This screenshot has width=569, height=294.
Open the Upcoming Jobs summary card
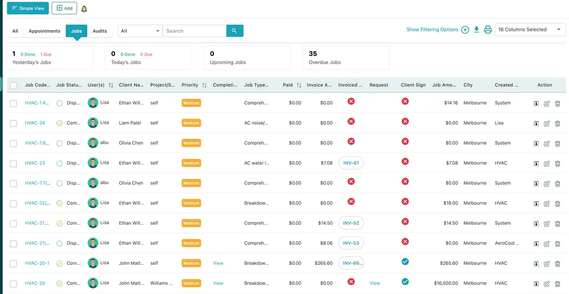pyautogui.click(x=247, y=57)
